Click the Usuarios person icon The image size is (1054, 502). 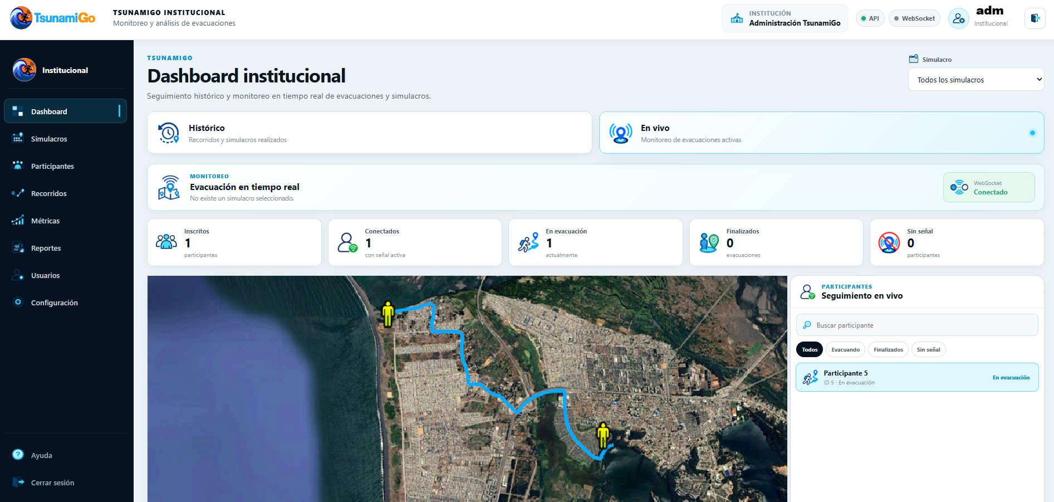[18, 275]
